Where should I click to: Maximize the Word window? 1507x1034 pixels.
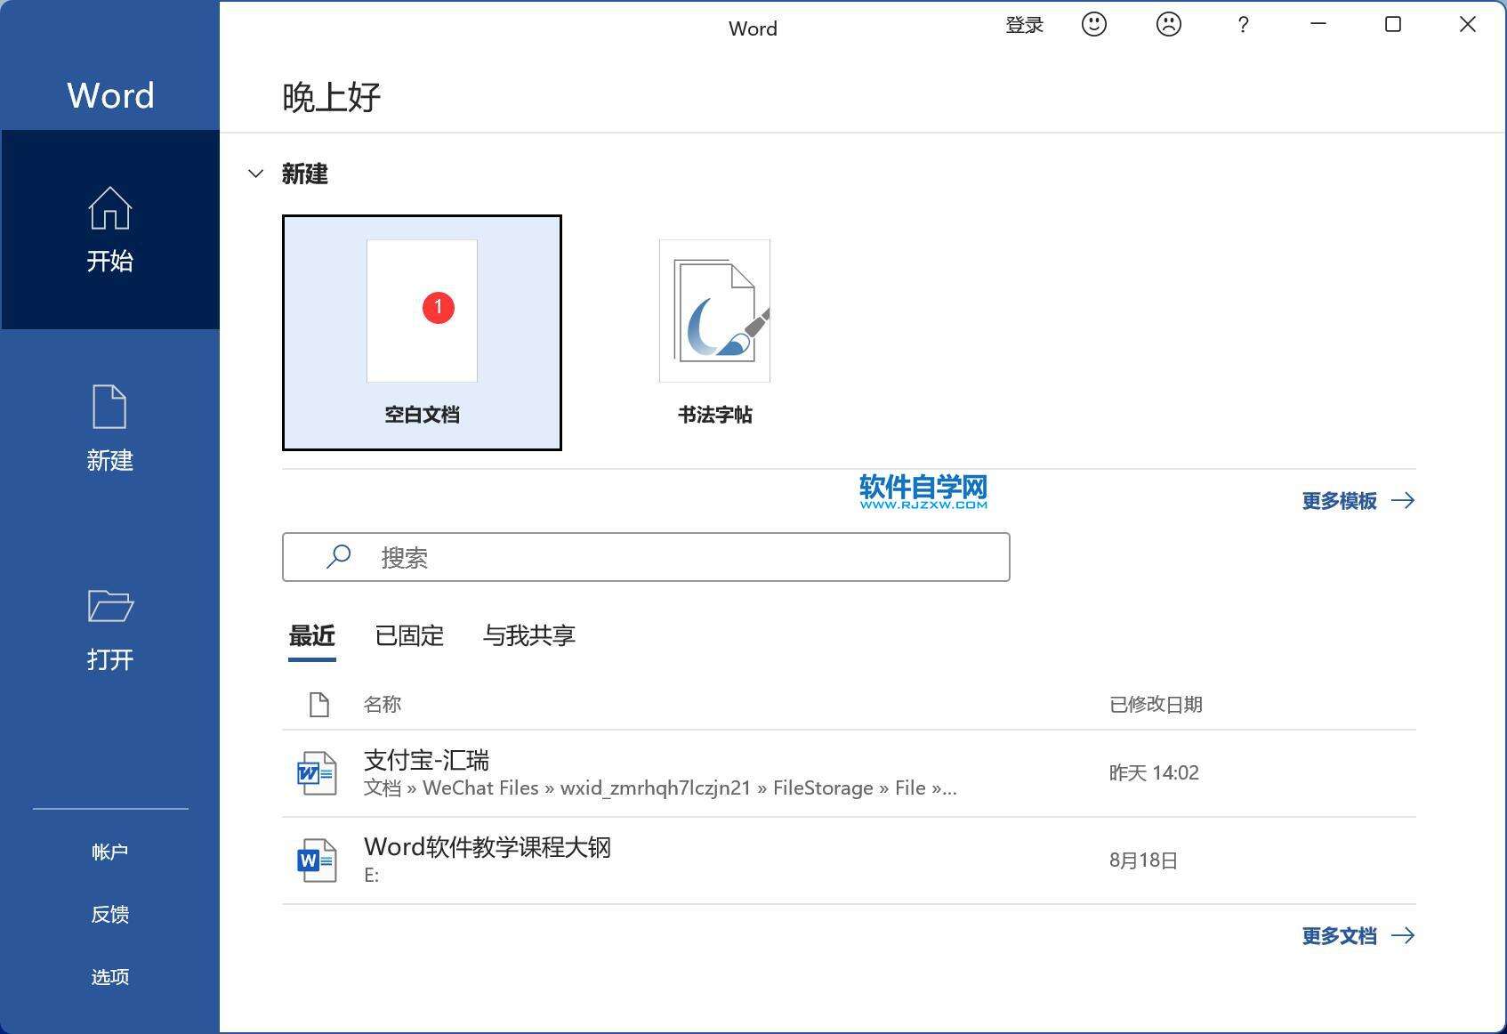(x=1393, y=25)
